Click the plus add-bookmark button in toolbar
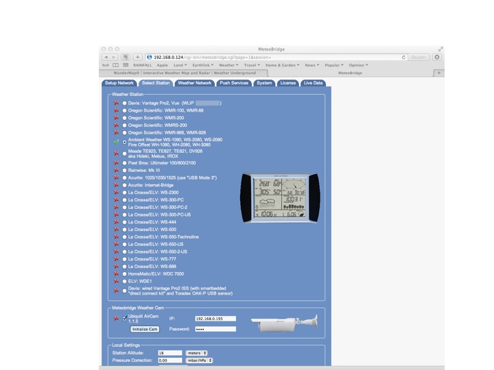This screenshot has width=494, height=370. click(137, 57)
